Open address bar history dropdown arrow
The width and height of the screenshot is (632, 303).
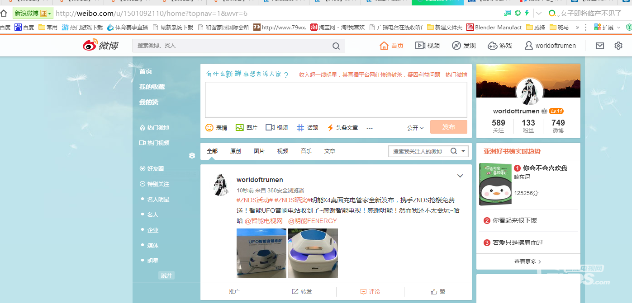tap(539, 13)
